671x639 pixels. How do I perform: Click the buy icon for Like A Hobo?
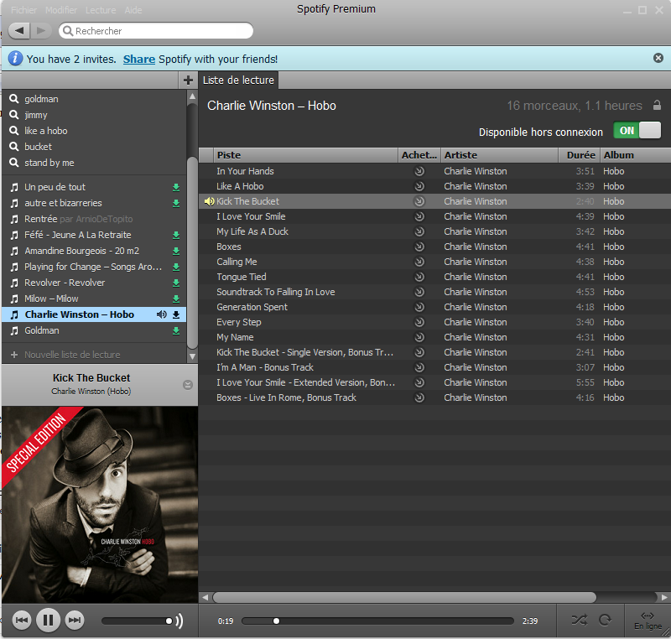point(419,186)
